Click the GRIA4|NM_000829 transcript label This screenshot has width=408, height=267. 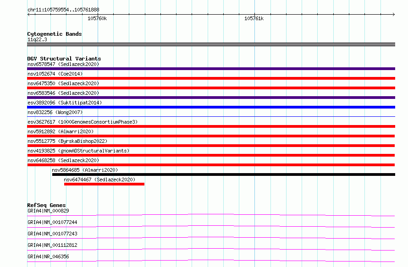[48, 211]
